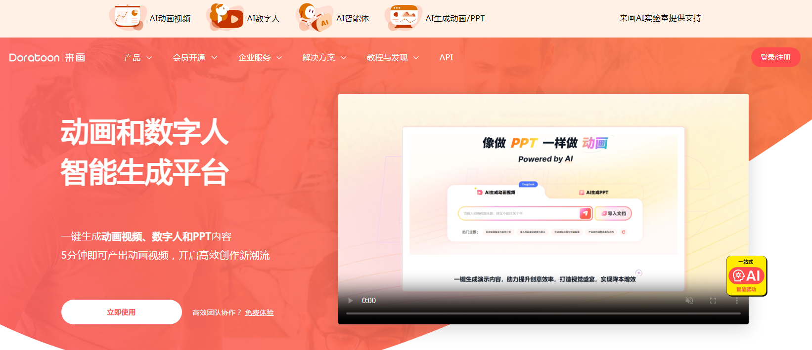Open the AI生成动画/PPT text link
This screenshot has height=350, width=812.
pyautogui.click(x=455, y=18)
